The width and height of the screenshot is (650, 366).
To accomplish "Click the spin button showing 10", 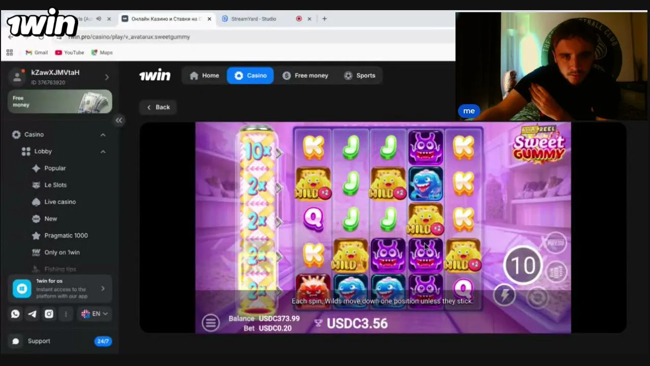I will (523, 265).
